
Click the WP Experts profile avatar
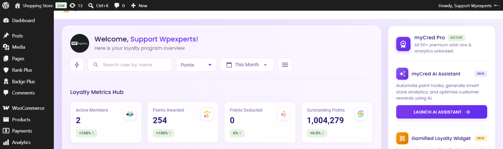[80, 43]
